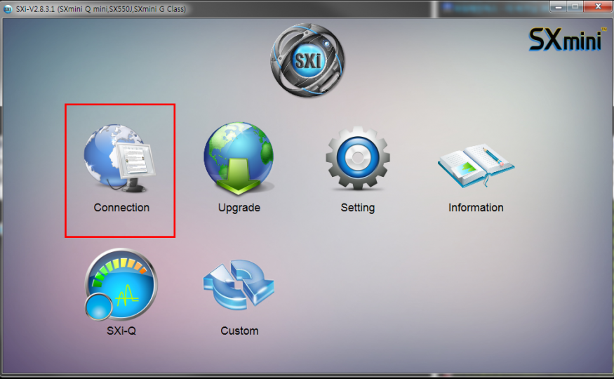Click the central SXi sphere logo
The image size is (614, 379).
click(307, 60)
